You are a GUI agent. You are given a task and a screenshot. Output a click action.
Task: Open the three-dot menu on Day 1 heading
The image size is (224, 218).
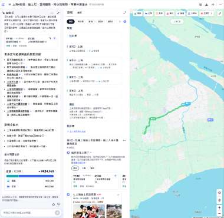click(x=124, y=141)
